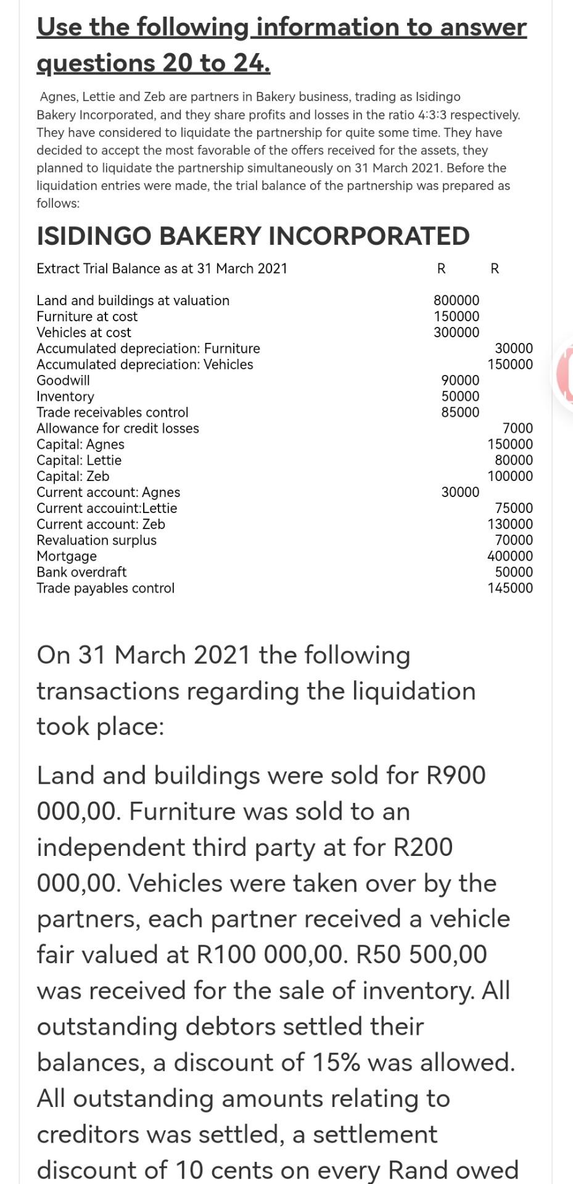The width and height of the screenshot is (573, 1184).
Task: Click the 400000 mortgage credit amount
Action: [x=510, y=556]
